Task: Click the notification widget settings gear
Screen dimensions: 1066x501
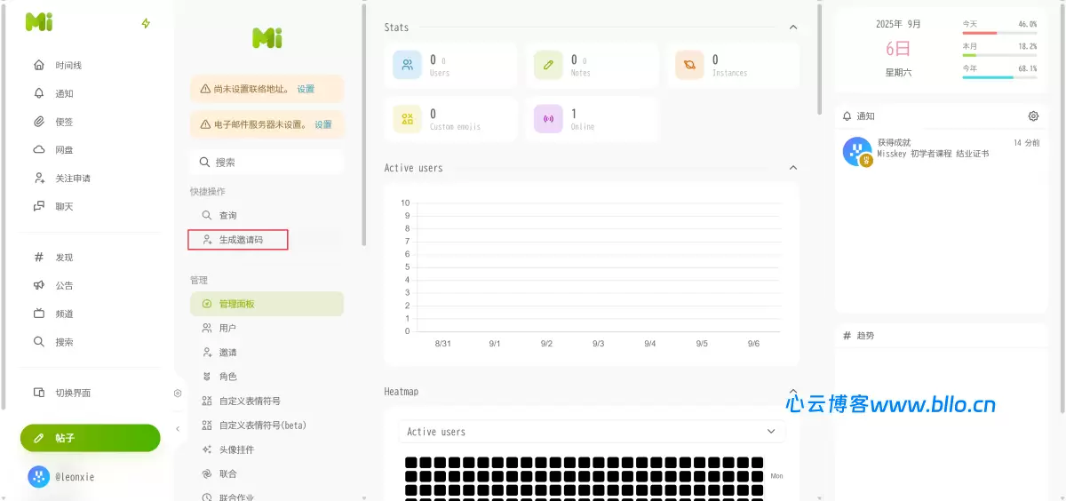Action: (1033, 116)
